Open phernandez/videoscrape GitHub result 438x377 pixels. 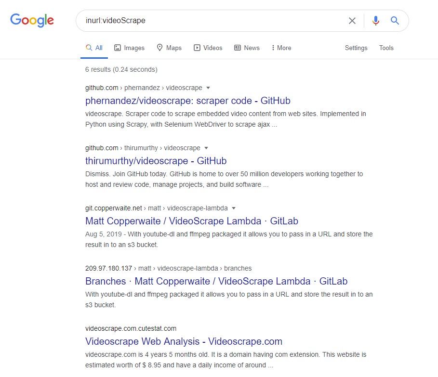click(x=188, y=101)
